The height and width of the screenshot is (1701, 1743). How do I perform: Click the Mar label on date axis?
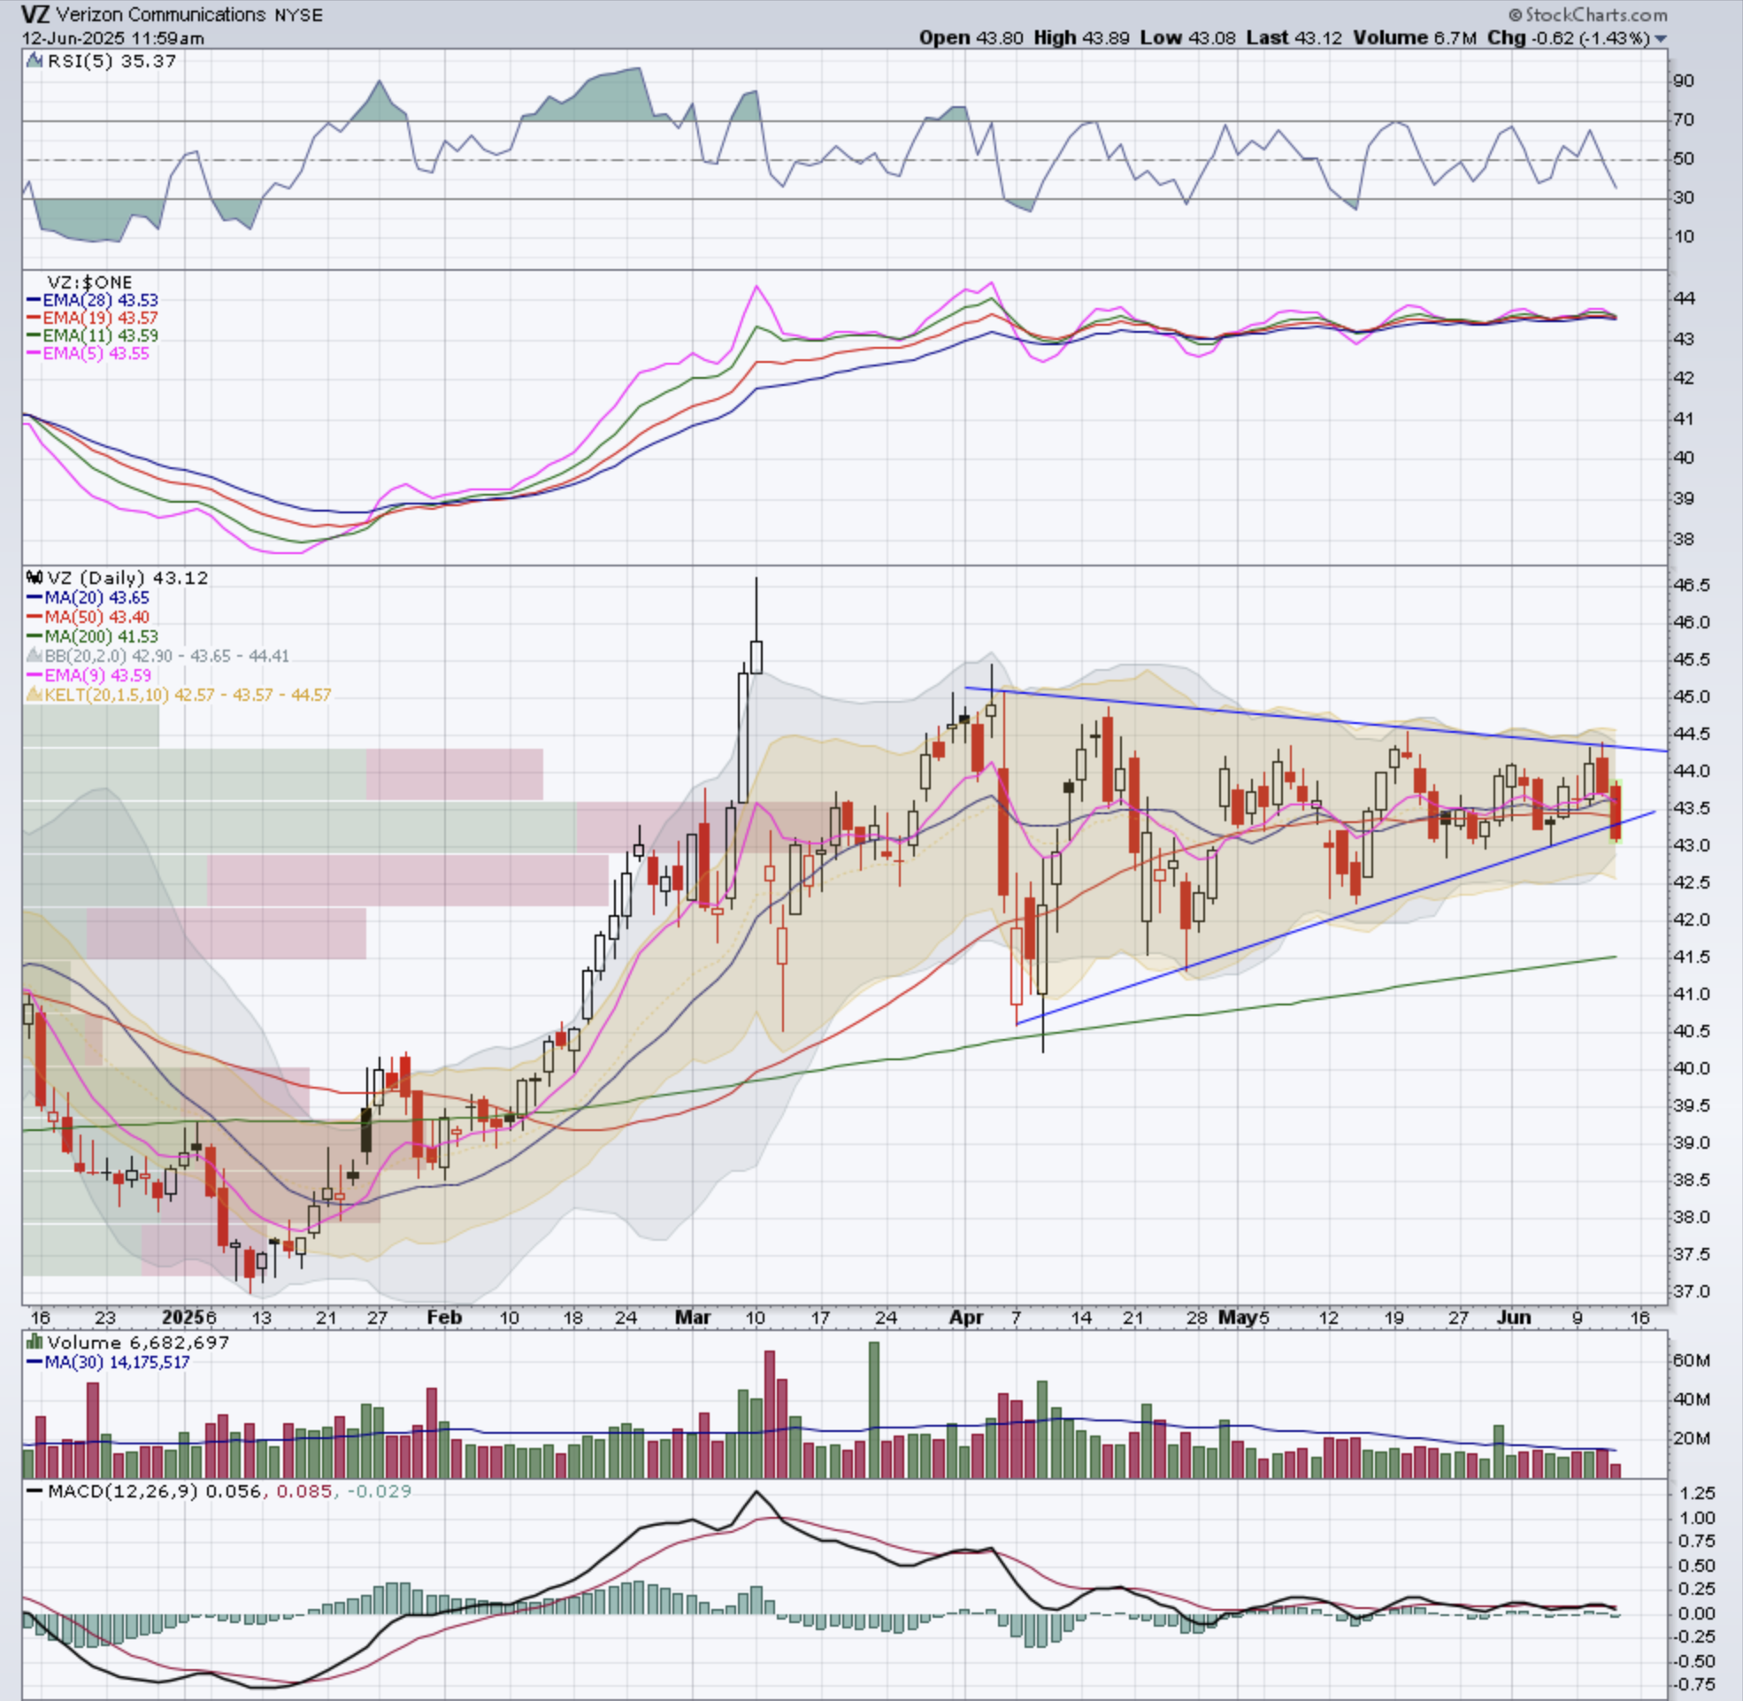(692, 1317)
